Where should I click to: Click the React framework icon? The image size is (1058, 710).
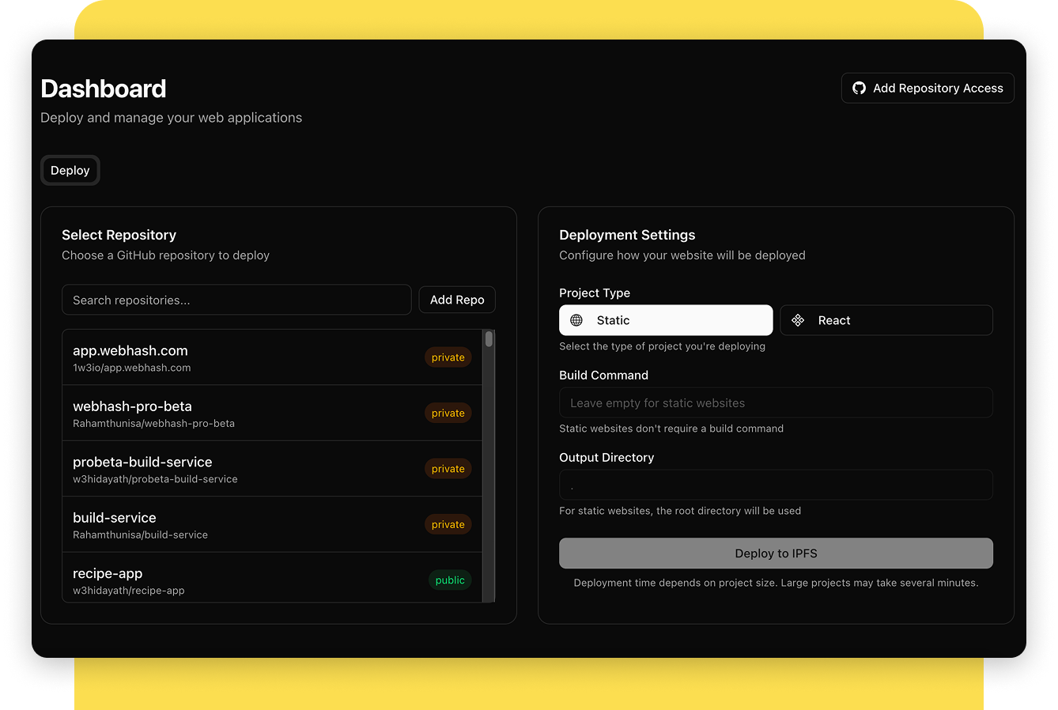pyautogui.click(x=798, y=320)
